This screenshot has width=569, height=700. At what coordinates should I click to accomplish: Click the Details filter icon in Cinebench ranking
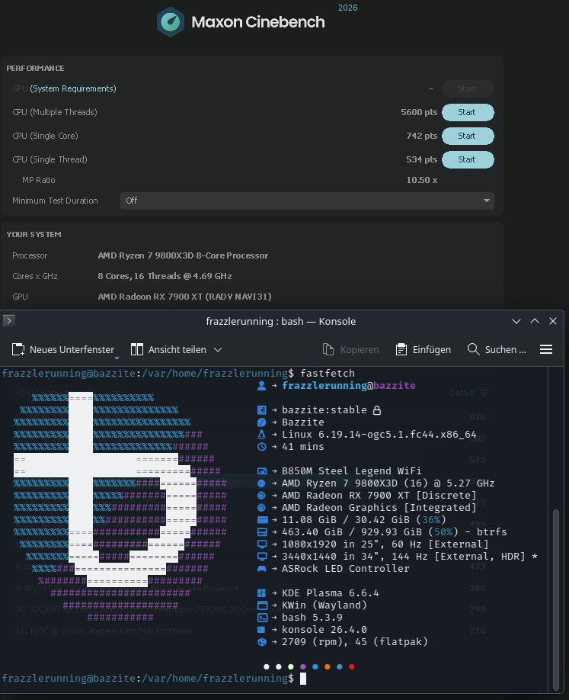484,393
